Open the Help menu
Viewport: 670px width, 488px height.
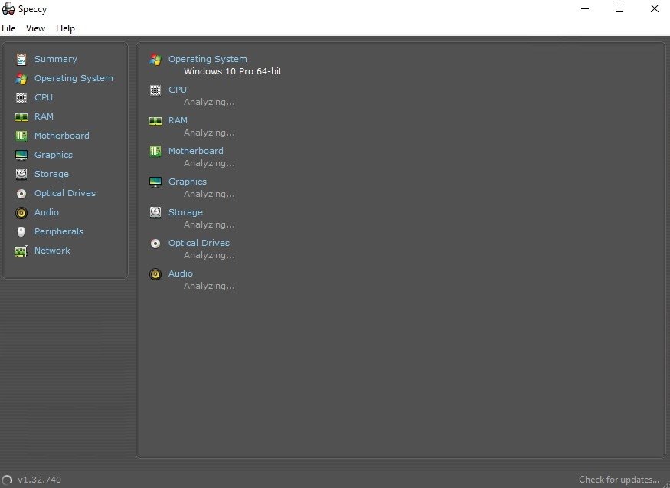[65, 28]
